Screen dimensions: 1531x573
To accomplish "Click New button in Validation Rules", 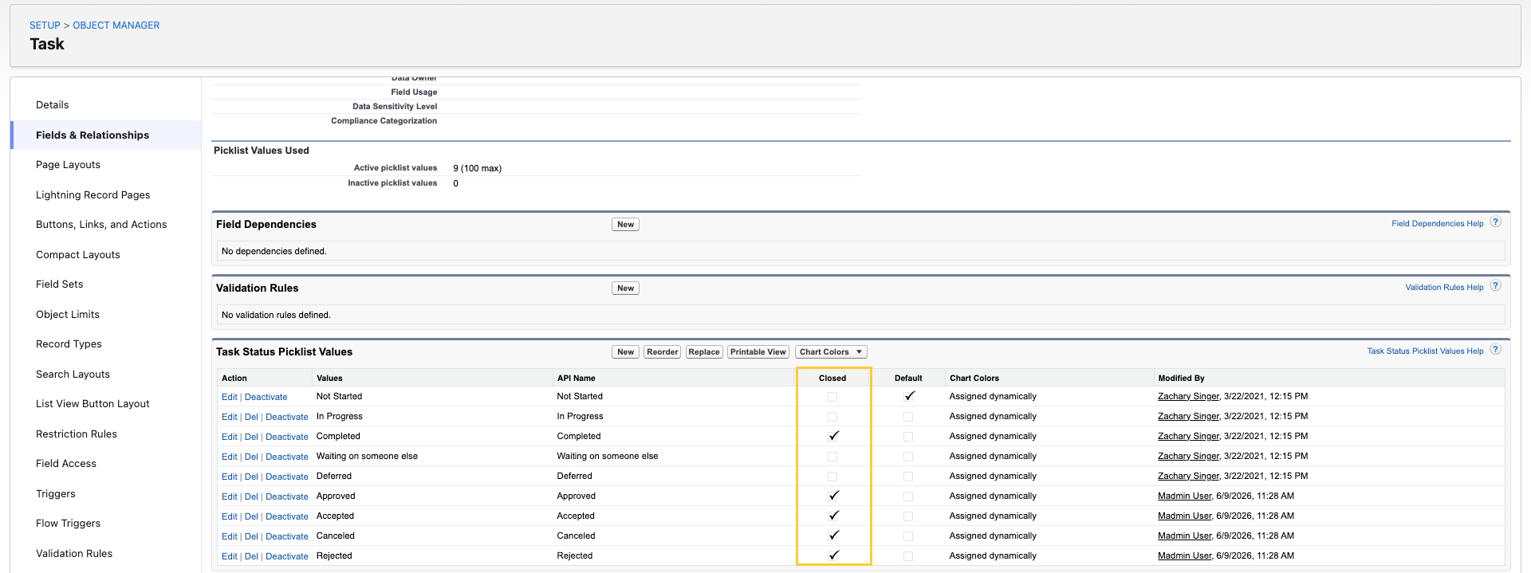I will pos(625,288).
